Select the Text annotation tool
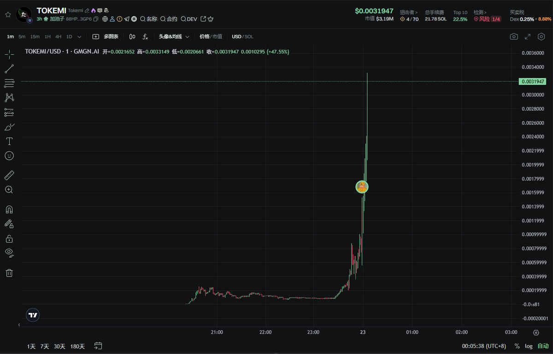This screenshot has width=553, height=354. (x=9, y=141)
